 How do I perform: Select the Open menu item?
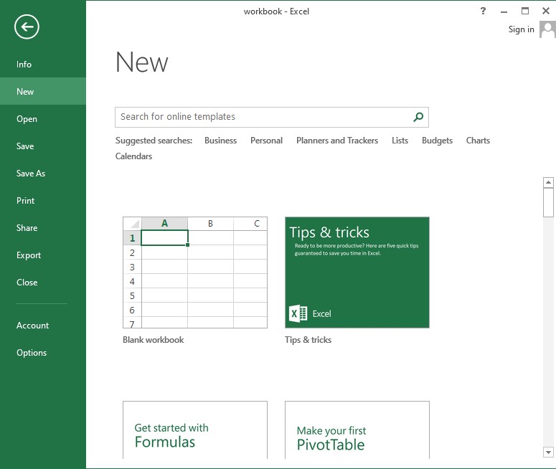(x=27, y=119)
